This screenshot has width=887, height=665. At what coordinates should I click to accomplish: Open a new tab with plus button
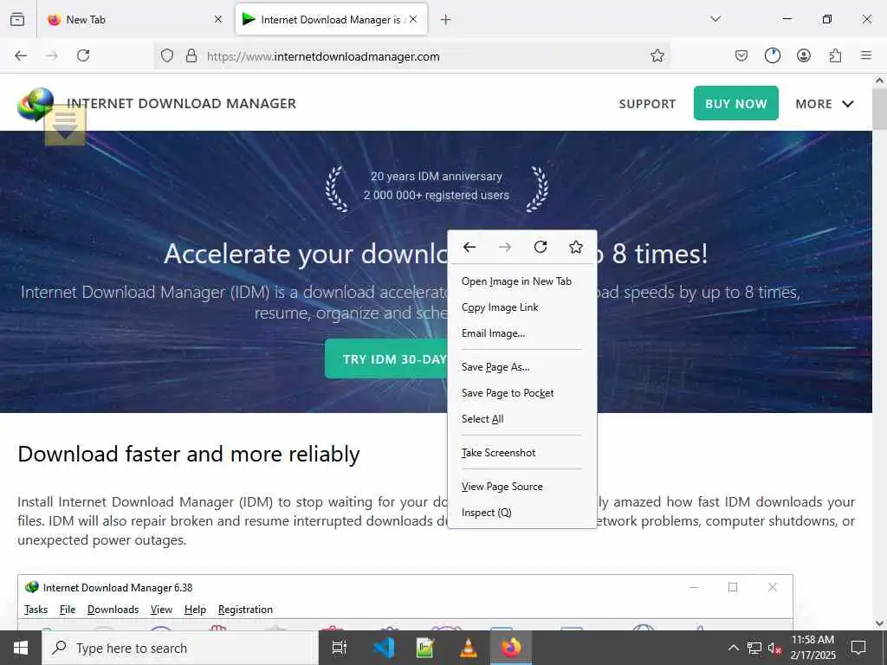[x=446, y=20]
